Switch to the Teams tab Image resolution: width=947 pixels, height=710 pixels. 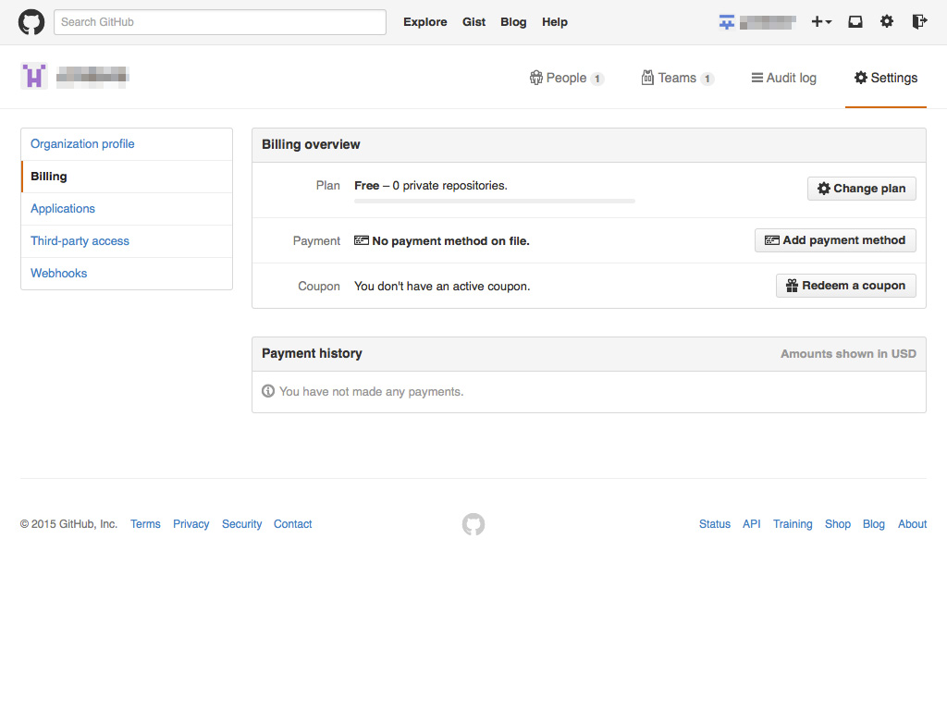click(678, 78)
